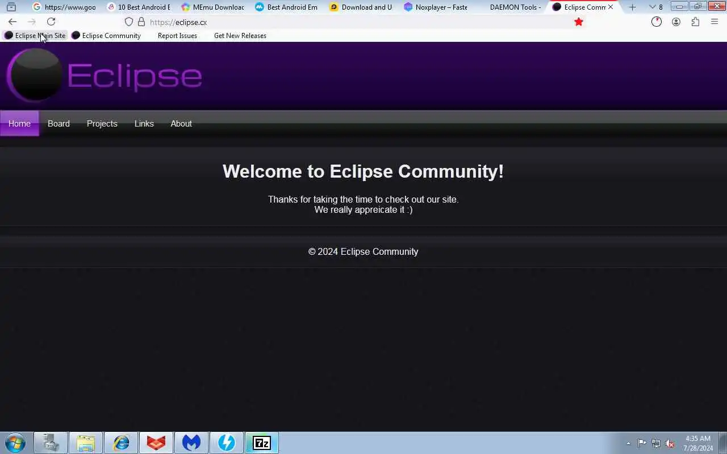Switch to the DAEMON Tools tab
This screenshot has width=727, height=454.
click(509, 7)
